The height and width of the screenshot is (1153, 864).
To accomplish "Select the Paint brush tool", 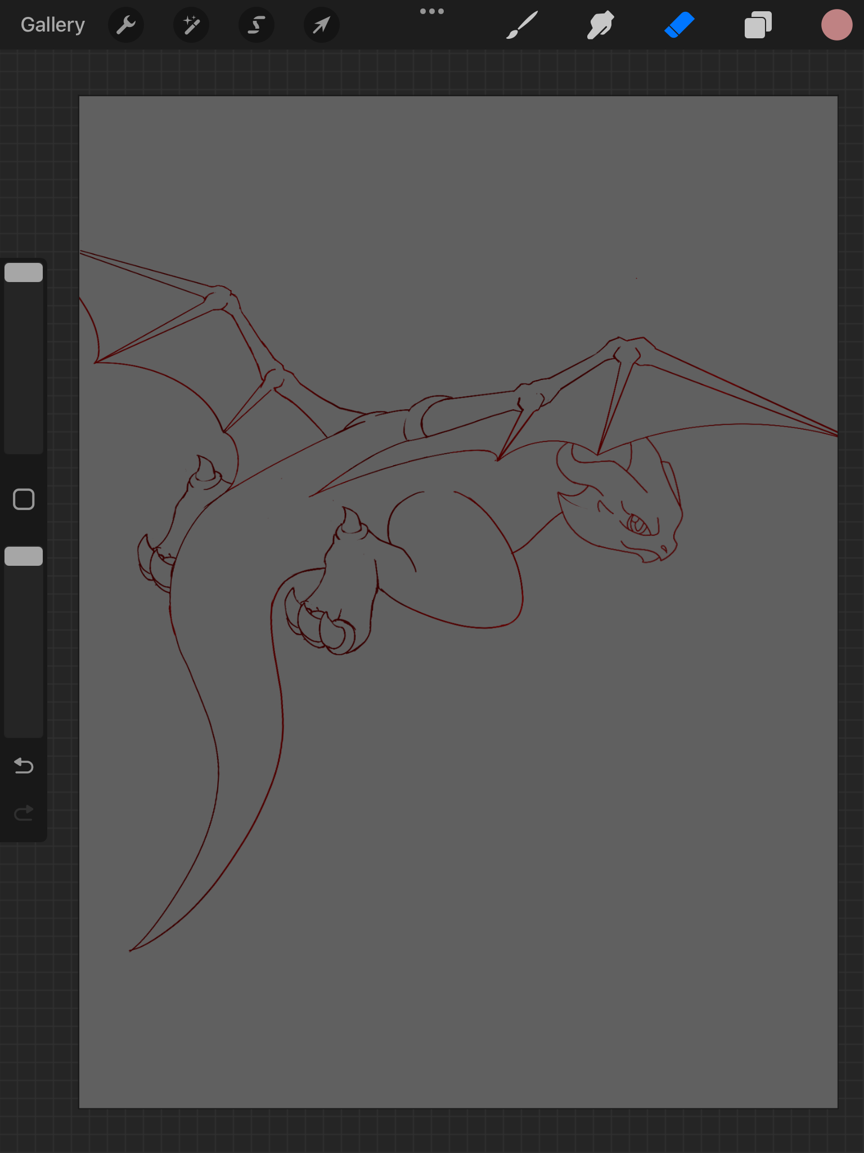I will (522, 25).
